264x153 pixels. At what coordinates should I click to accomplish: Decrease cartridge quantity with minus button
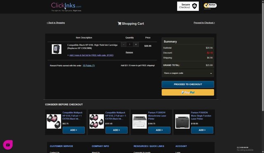tap(124, 45)
